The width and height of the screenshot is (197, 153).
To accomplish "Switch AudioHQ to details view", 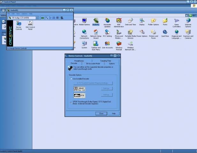I will 57,18.
